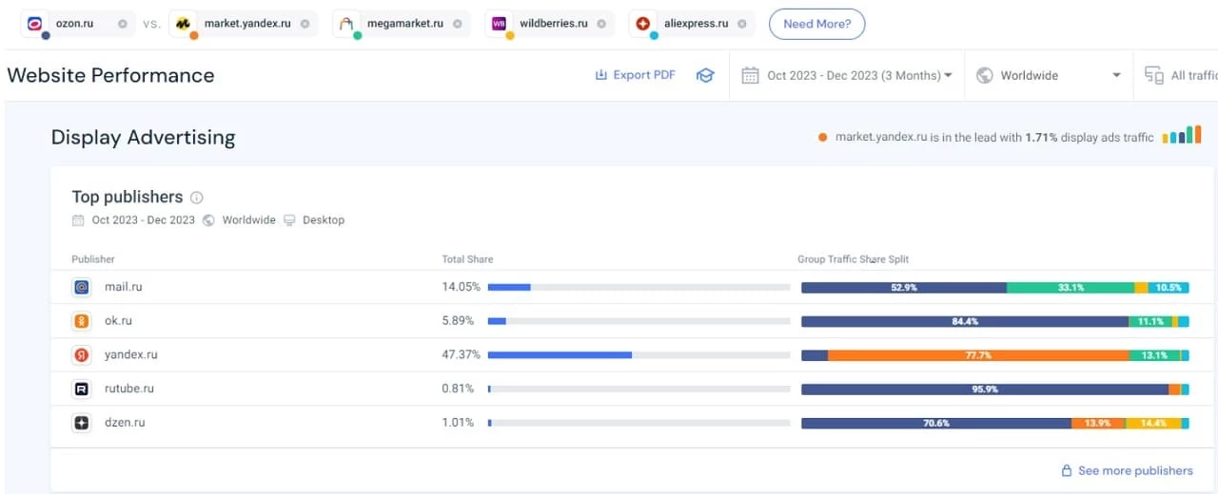Click the colored bars chart icon in header
The width and height of the screenshot is (1218, 494).
tap(1182, 137)
